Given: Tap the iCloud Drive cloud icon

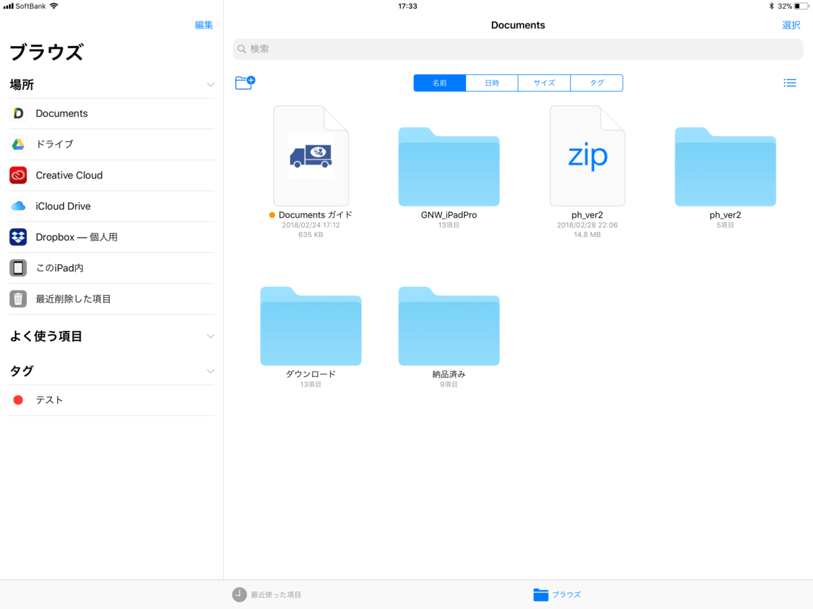Looking at the screenshot, I should coord(18,206).
